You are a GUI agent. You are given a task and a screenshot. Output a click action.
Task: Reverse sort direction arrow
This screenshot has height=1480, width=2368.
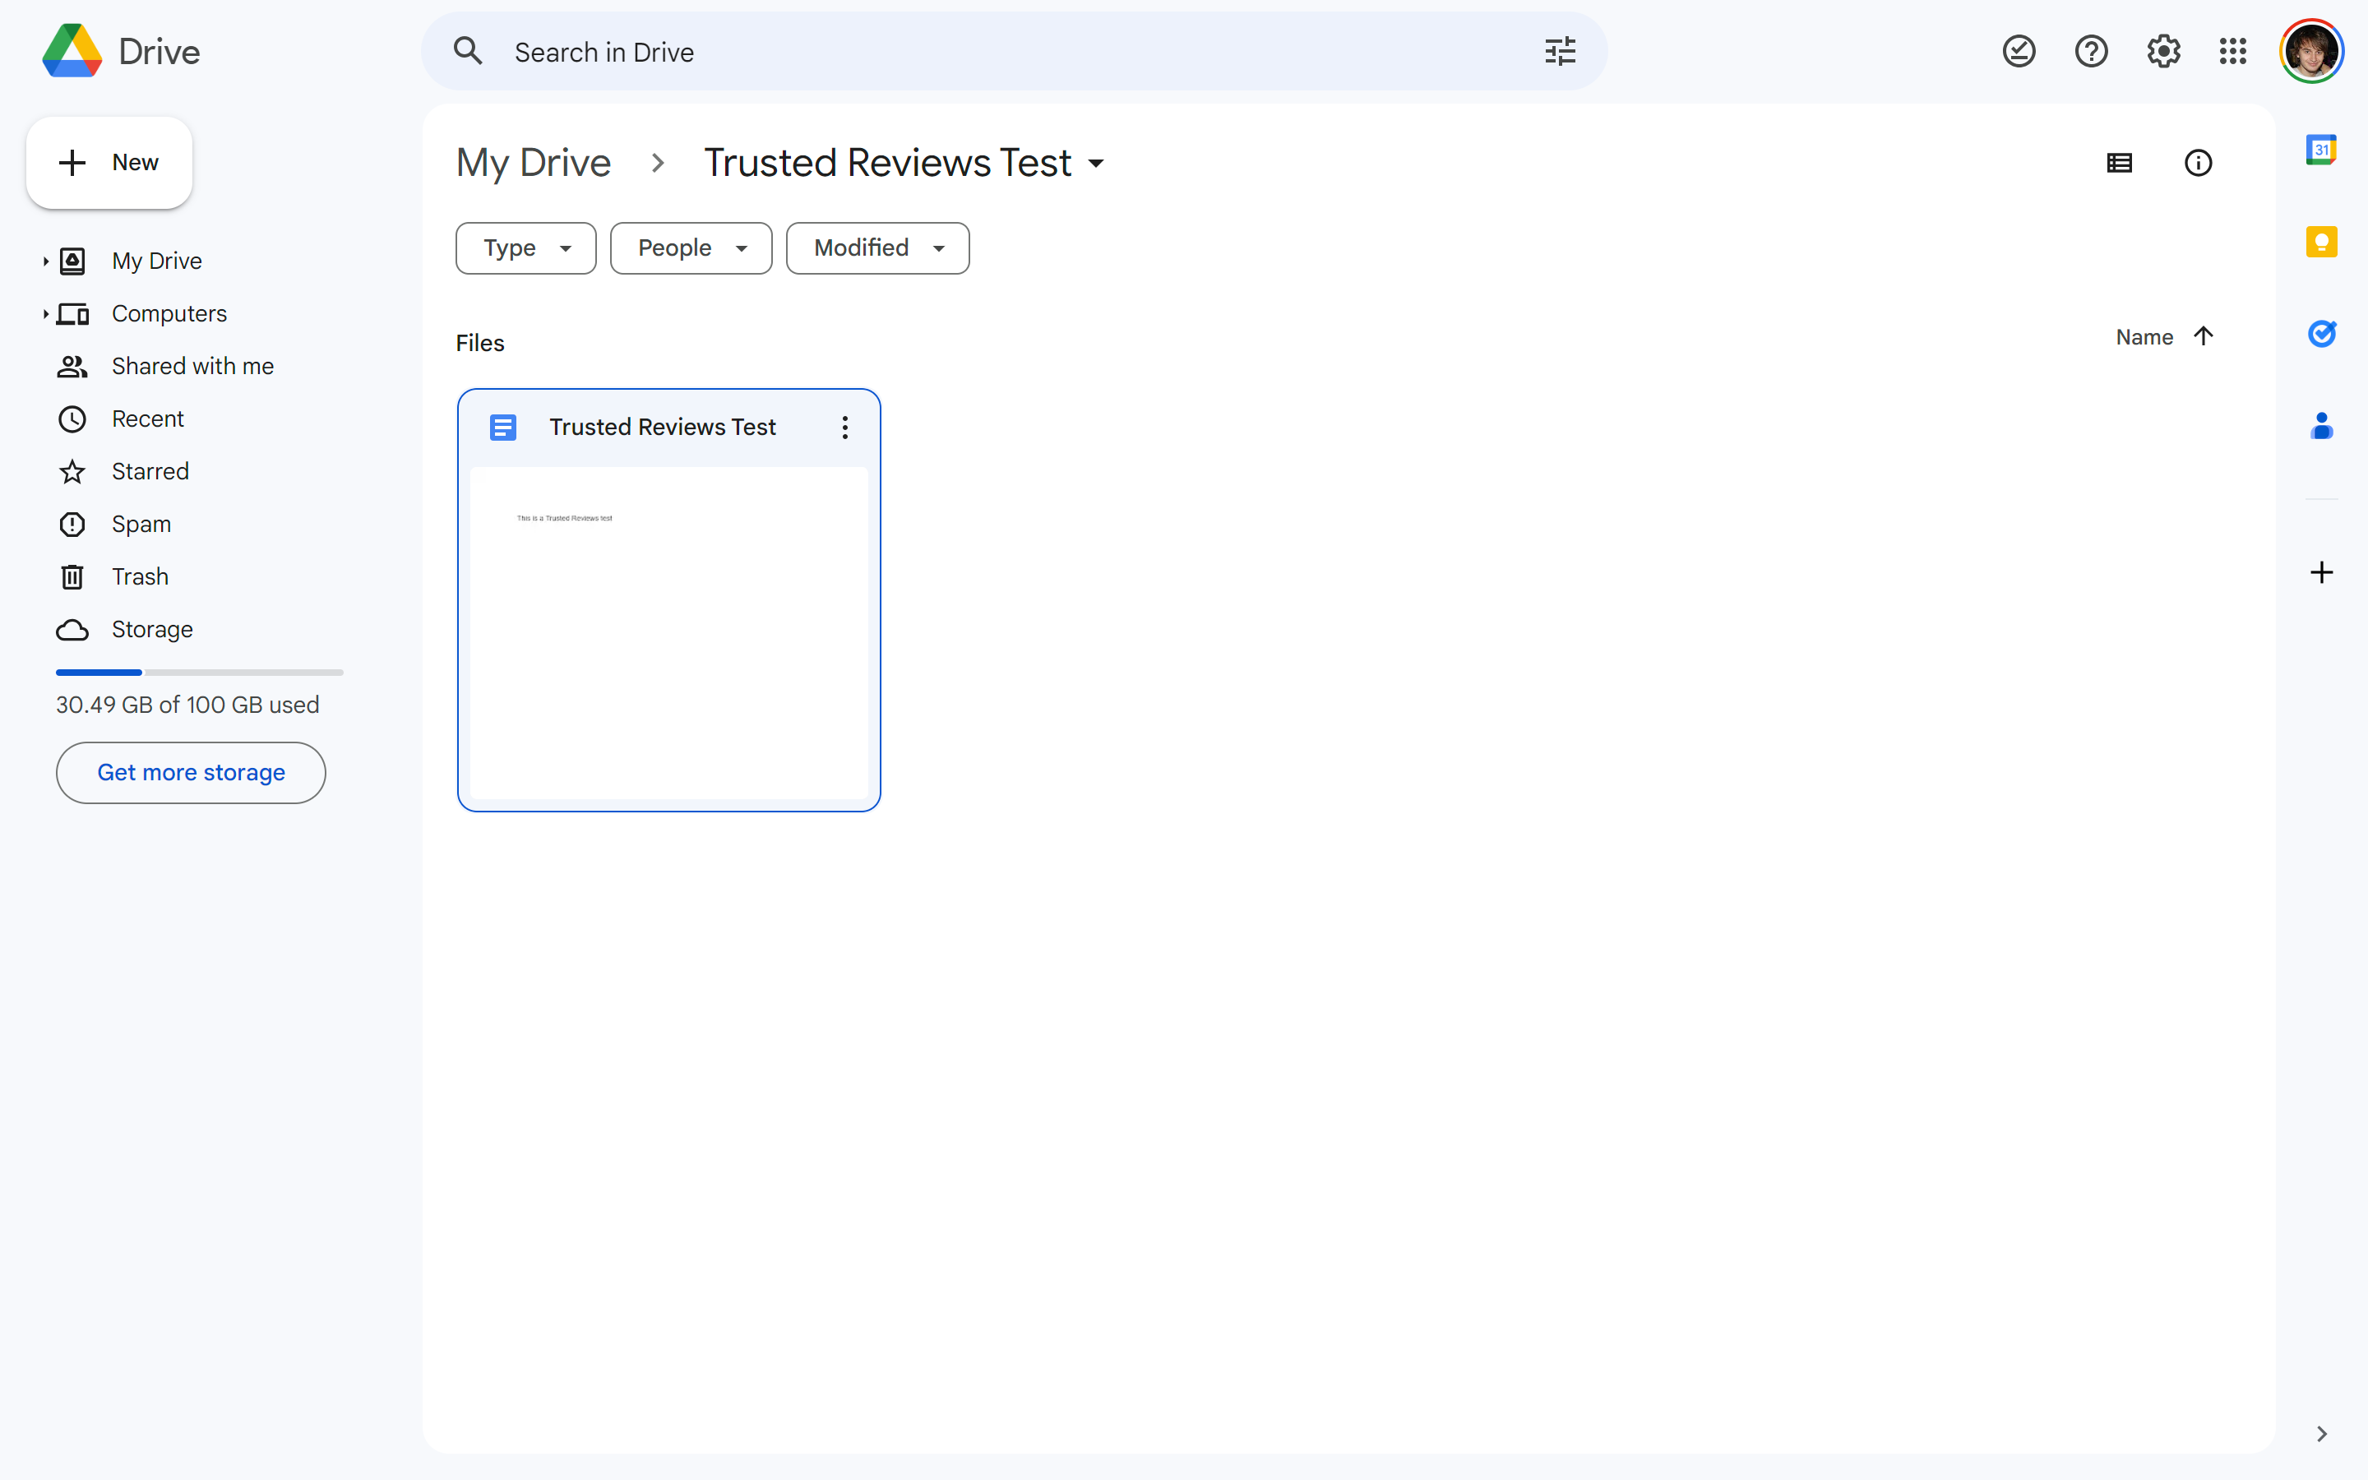(x=2204, y=337)
